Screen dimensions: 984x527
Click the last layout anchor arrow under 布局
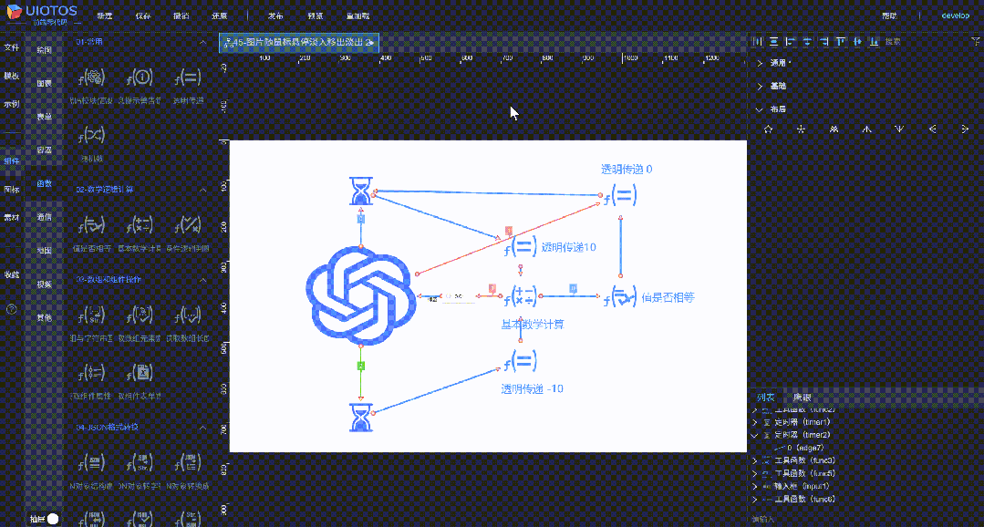click(965, 129)
